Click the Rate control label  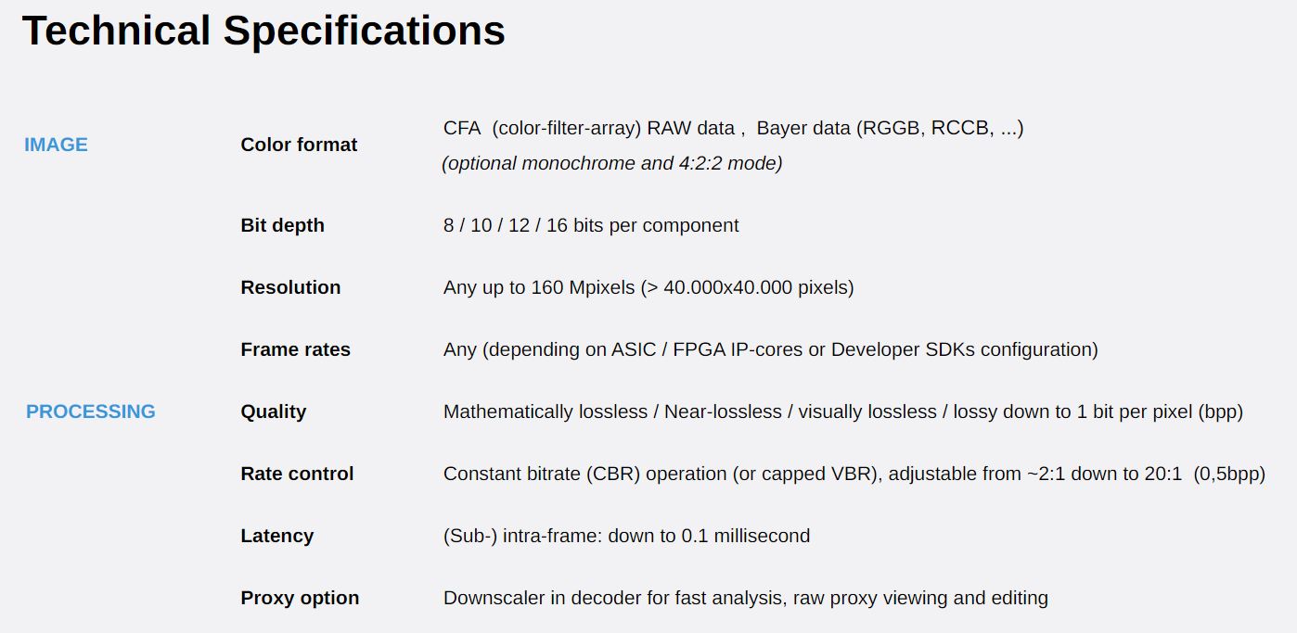[x=297, y=474]
